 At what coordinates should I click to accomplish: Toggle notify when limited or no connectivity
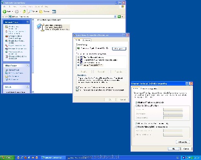(x=77, y=90)
